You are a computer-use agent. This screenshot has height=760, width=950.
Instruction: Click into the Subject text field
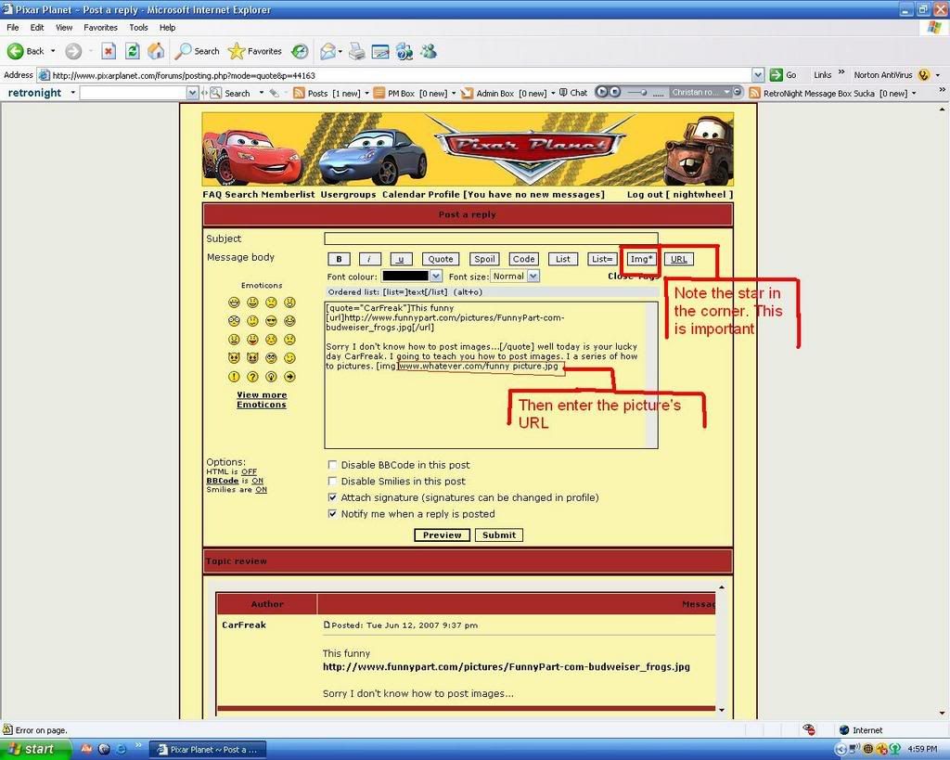coord(490,238)
